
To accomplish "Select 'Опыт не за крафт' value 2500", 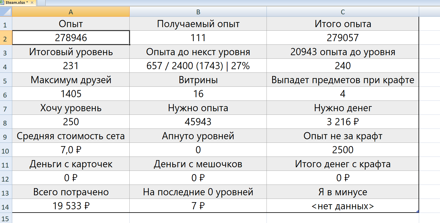I will pos(343,150).
